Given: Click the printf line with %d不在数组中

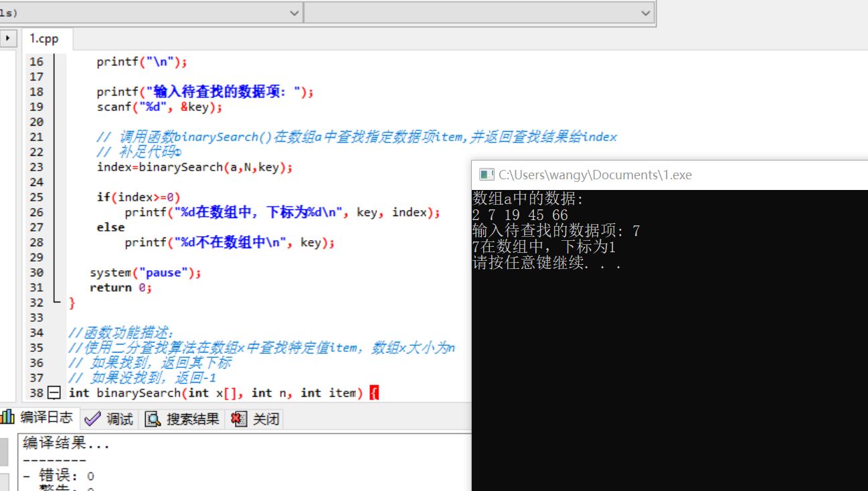Looking at the screenshot, I should point(230,242).
